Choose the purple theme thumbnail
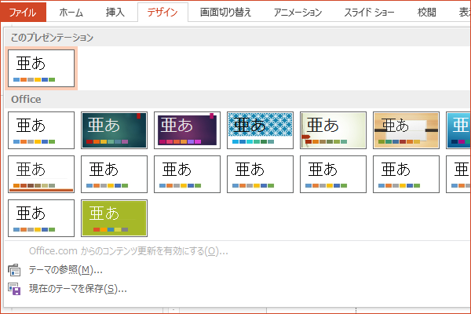The image size is (471, 314). pos(187,130)
